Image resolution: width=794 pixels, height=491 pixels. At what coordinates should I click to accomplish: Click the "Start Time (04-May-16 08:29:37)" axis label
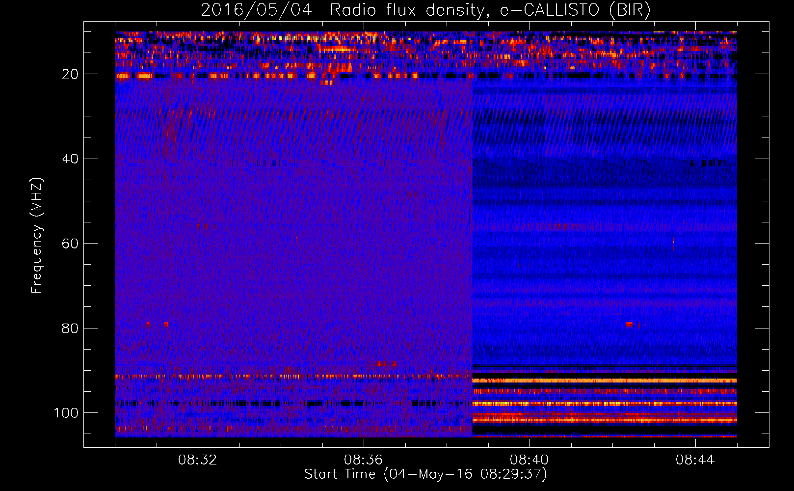pos(425,474)
